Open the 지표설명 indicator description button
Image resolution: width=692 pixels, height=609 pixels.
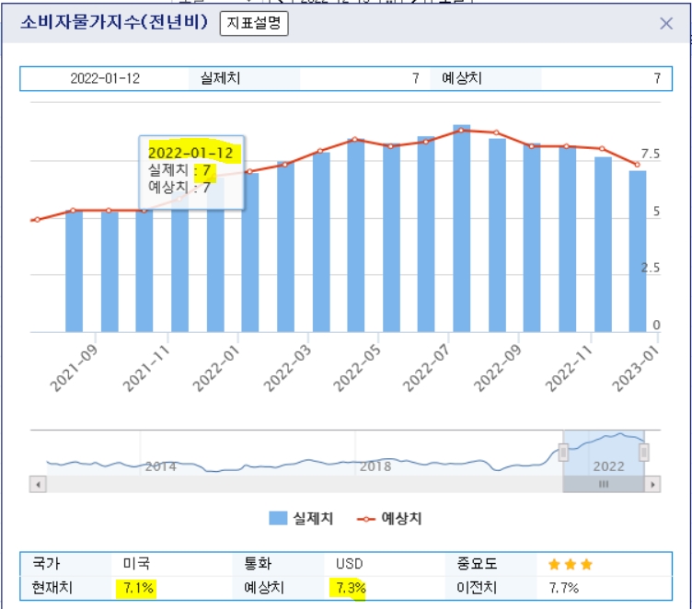coord(254,23)
